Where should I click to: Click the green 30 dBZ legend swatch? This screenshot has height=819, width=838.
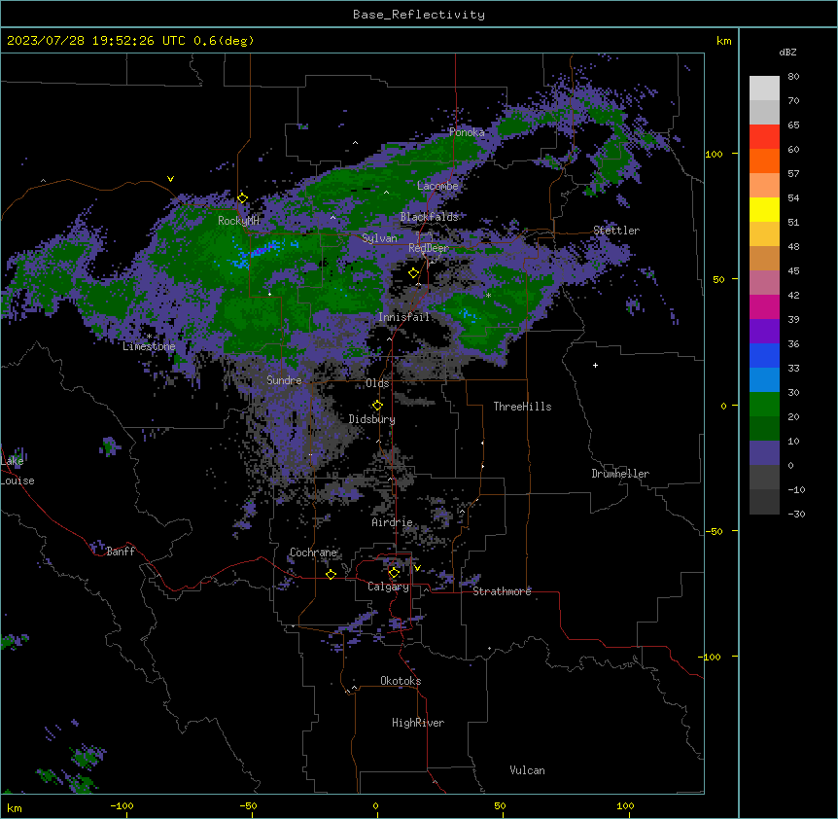[x=764, y=405]
